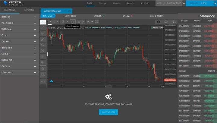Select the BTC-USDT pair button

pos(48,16)
